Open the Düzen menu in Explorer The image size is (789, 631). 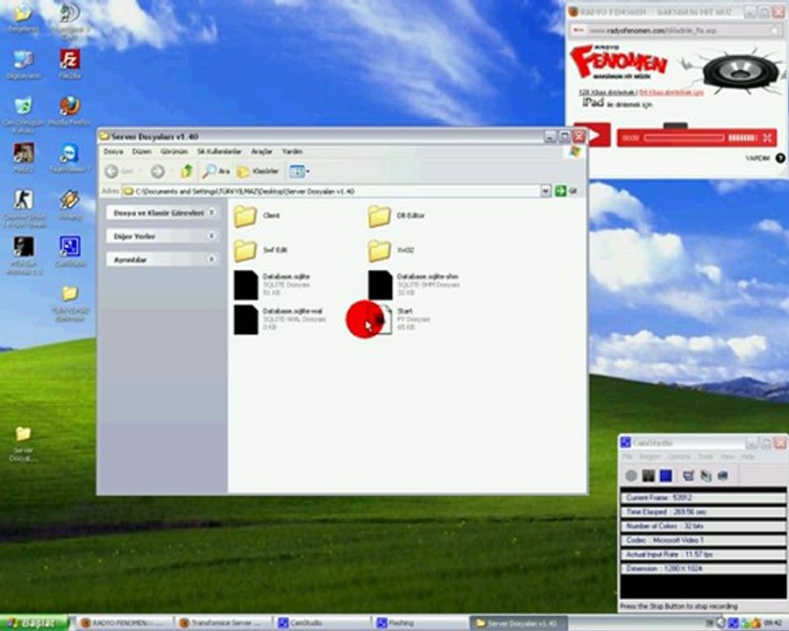click(x=142, y=152)
